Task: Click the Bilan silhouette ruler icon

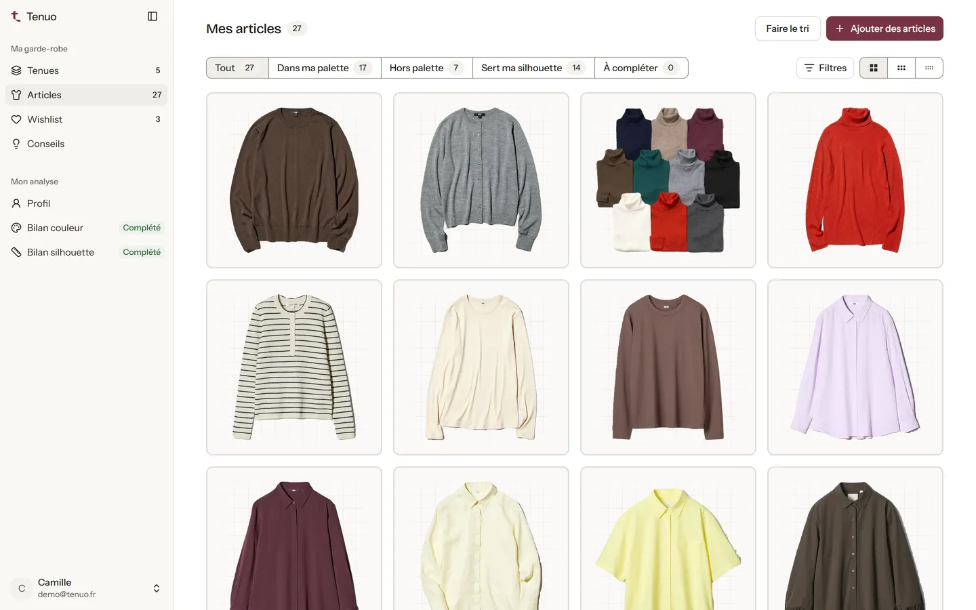Action: click(16, 252)
